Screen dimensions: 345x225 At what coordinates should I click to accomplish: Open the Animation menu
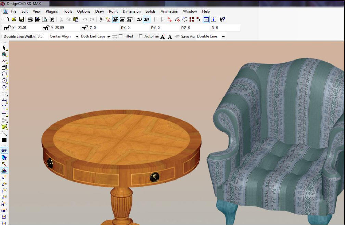coord(169,11)
